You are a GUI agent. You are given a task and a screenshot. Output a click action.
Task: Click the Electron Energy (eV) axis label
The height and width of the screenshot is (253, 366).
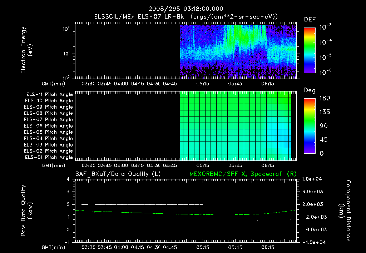(x=26, y=50)
